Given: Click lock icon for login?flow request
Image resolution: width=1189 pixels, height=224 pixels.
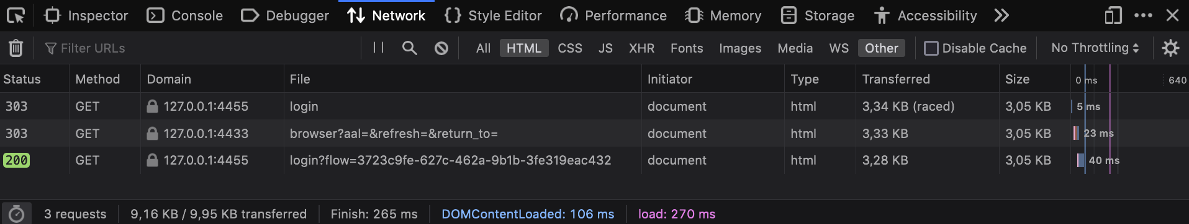Looking at the screenshot, I should pos(152,160).
